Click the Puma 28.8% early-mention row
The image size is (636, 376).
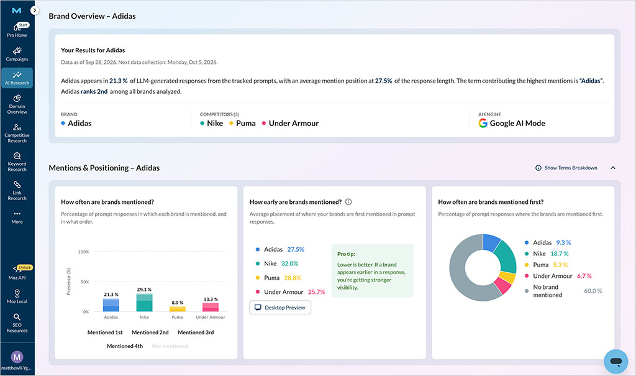tap(278, 278)
